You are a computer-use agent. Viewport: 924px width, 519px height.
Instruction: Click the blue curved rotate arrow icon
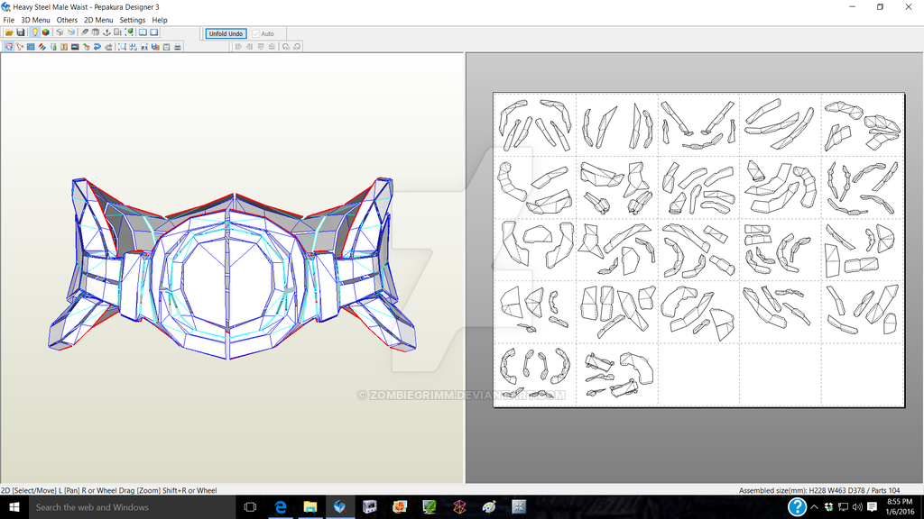click(97, 47)
